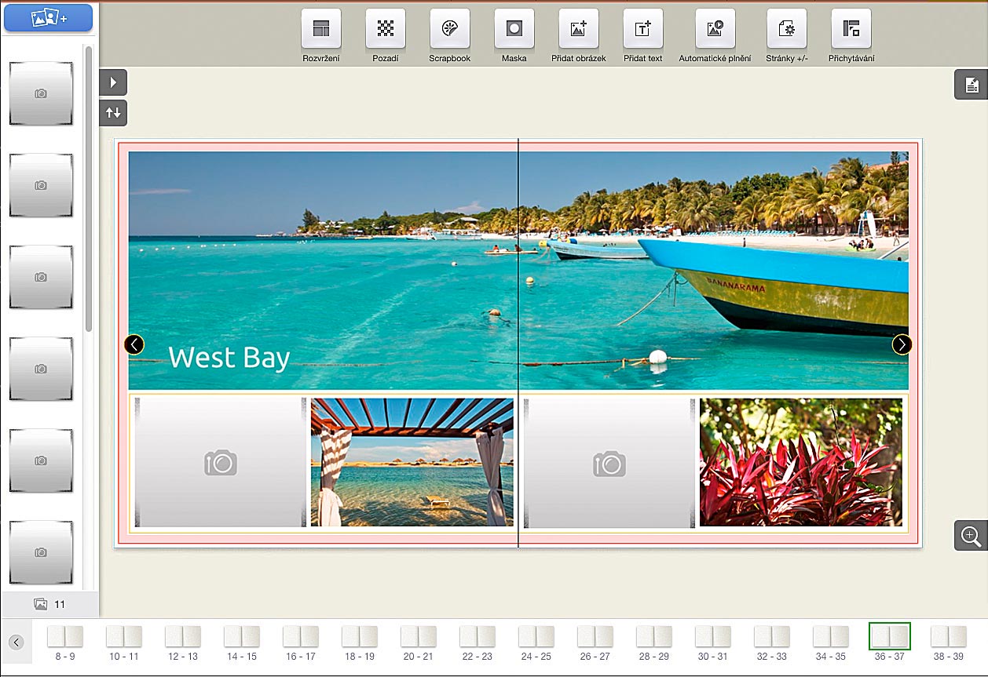
Task: Open the notes page icon on the right
Action: (972, 85)
